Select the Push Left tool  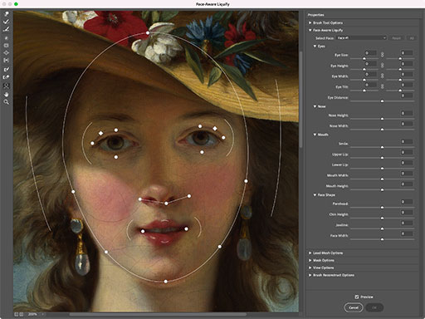click(6, 61)
